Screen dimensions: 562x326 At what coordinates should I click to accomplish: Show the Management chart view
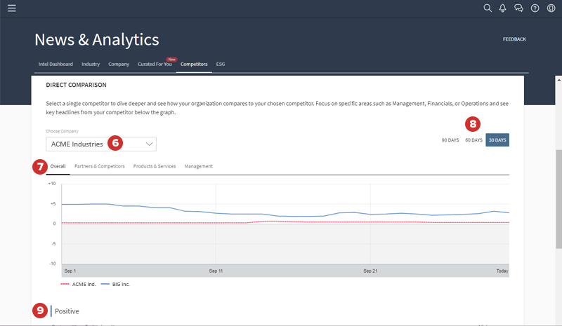click(198, 166)
